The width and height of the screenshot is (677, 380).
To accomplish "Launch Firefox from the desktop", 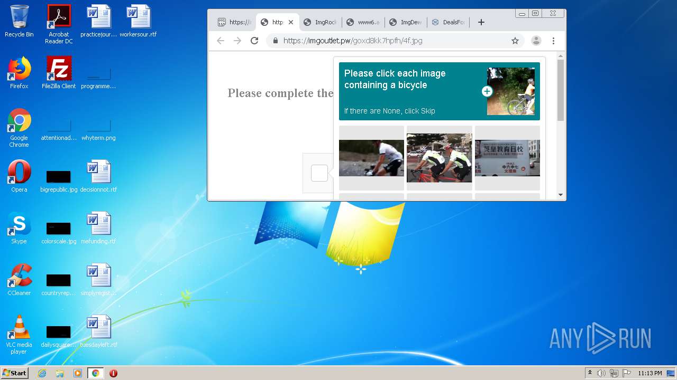I will click(19, 73).
